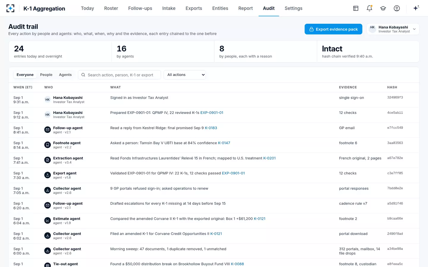
Task: Switch to the Roster tab
Action: point(111,8)
